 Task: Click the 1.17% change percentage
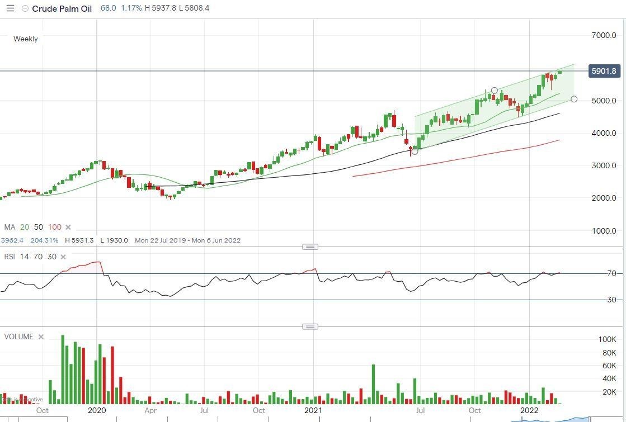tap(131, 8)
